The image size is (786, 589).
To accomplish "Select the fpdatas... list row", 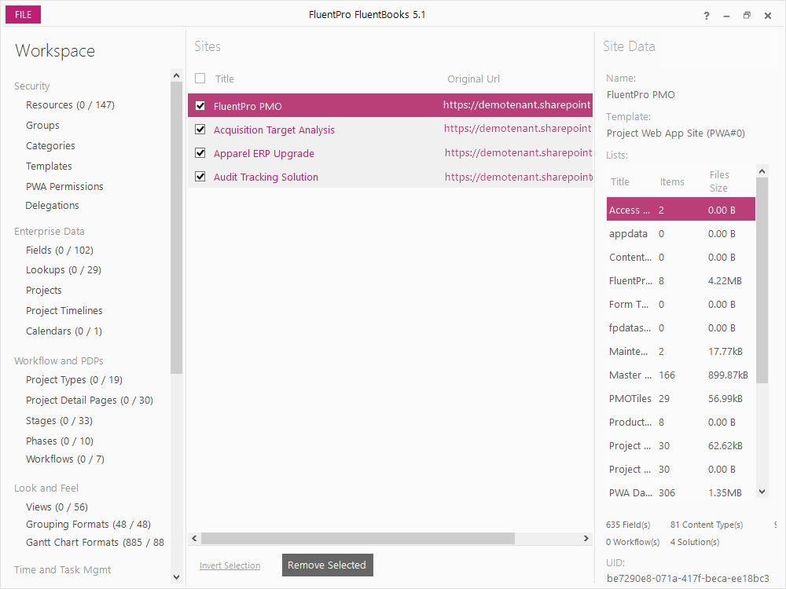I will (x=680, y=328).
